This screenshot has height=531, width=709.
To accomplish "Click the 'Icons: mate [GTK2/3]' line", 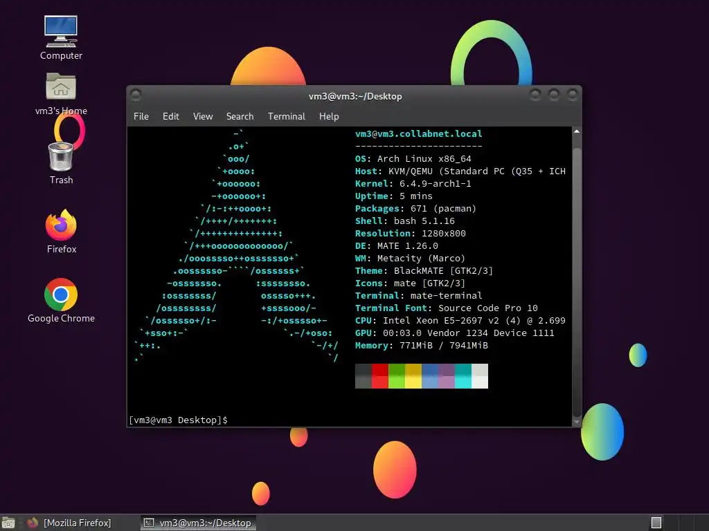I will point(410,283).
